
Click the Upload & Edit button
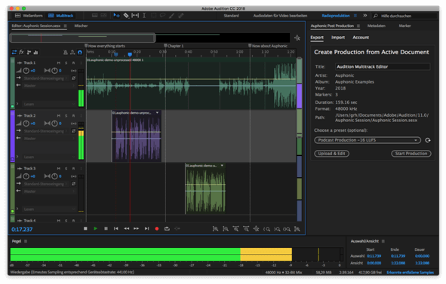click(331, 154)
